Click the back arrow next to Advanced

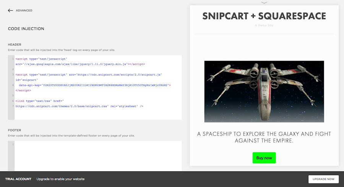[10, 10]
